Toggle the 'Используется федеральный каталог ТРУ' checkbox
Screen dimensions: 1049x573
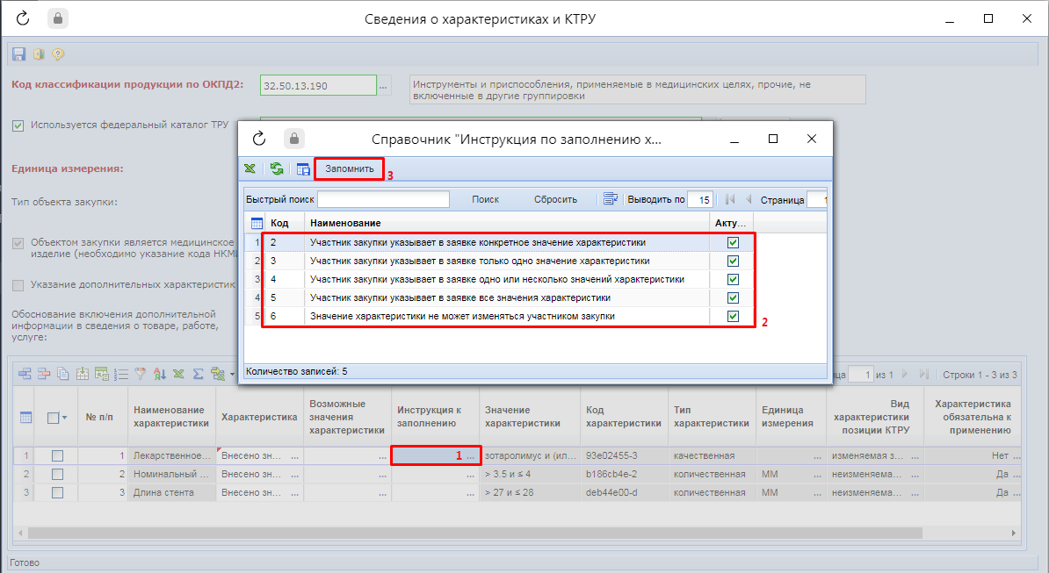point(18,125)
